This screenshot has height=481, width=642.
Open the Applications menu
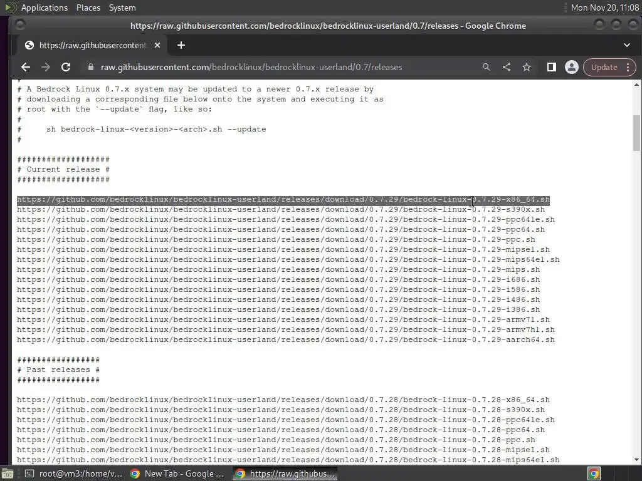click(x=45, y=8)
